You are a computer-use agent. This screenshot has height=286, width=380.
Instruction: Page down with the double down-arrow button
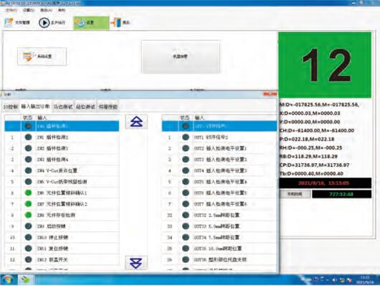tap(136, 263)
